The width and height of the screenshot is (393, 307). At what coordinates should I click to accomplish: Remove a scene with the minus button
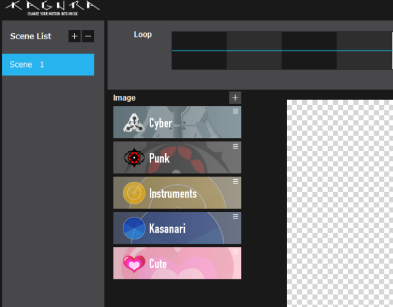pos(88,36)
